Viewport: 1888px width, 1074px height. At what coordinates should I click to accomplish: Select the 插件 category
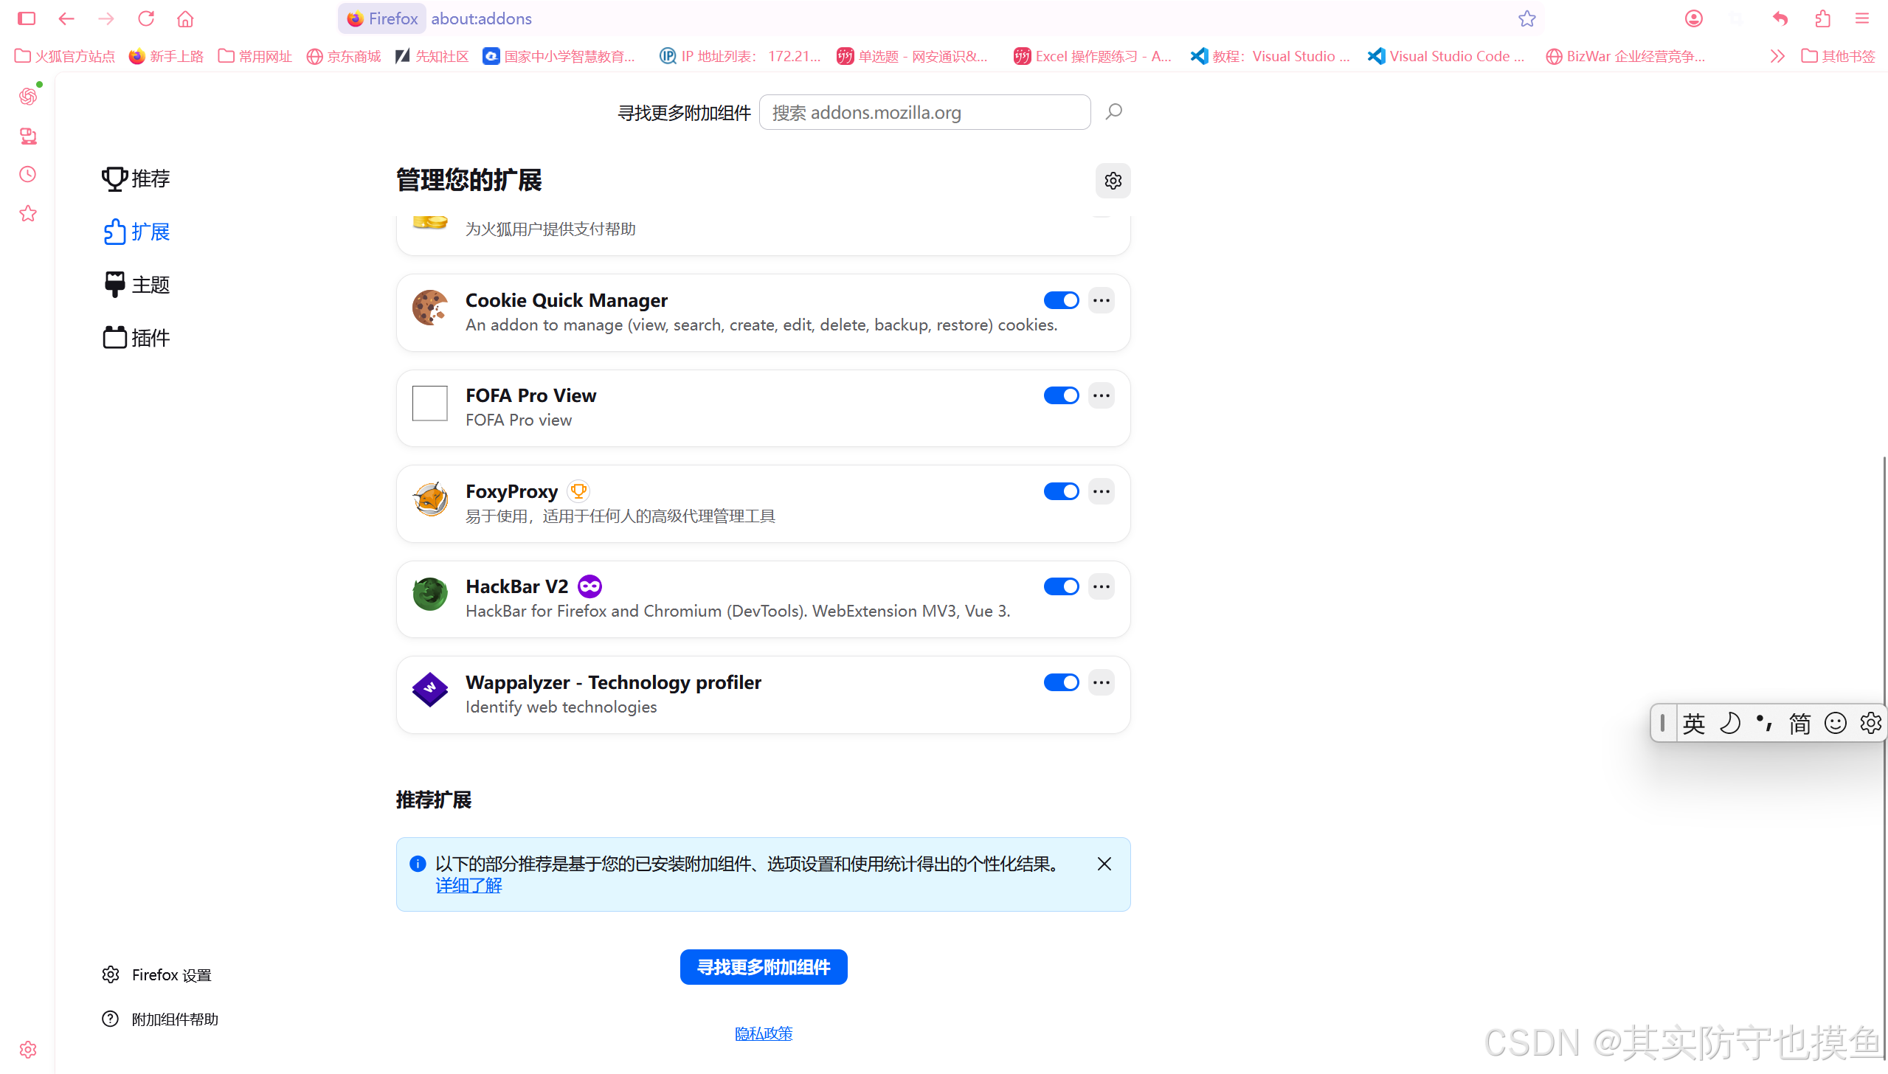136,338
